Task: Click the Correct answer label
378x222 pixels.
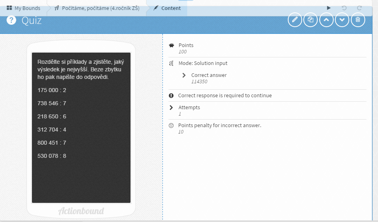Action: [209, 75]
